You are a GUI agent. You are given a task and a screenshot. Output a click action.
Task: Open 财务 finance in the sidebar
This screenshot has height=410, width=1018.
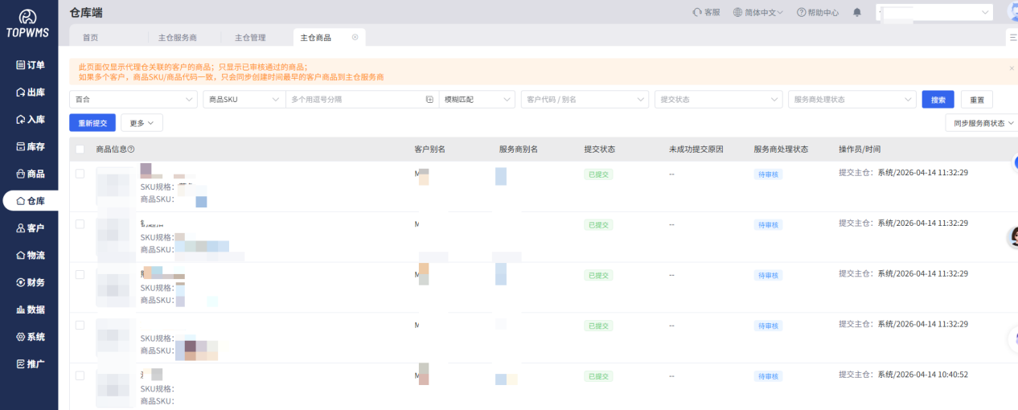(30, 282)
